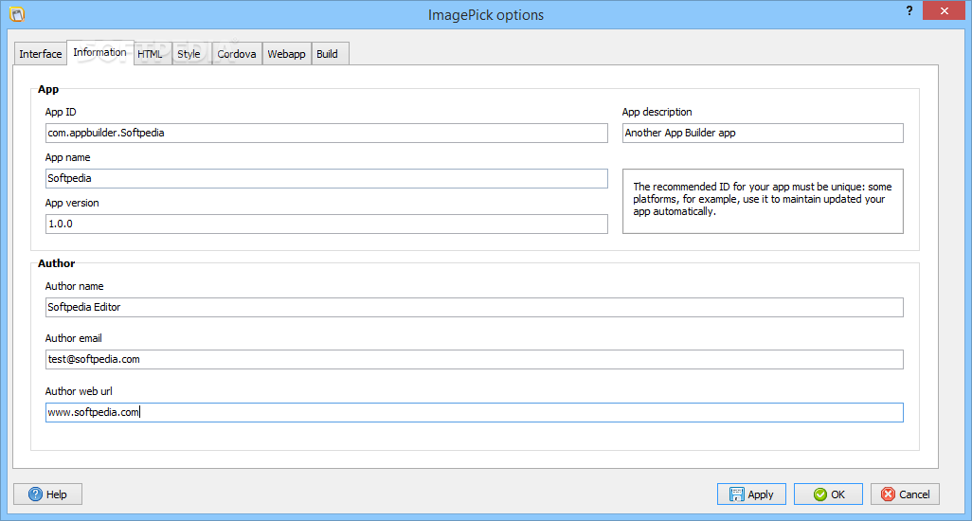Click the Help button
Image resolution: width=972 pixels, height=521 pixels.
tap(47, 494)
